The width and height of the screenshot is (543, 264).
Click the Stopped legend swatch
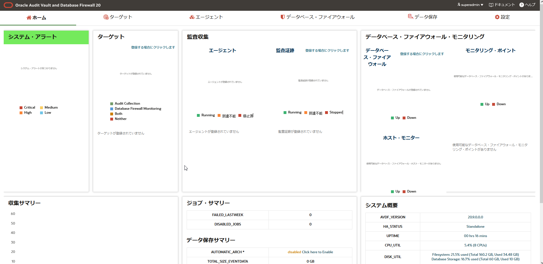[326, 113]
